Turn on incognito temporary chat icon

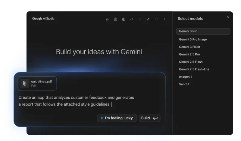107,19
